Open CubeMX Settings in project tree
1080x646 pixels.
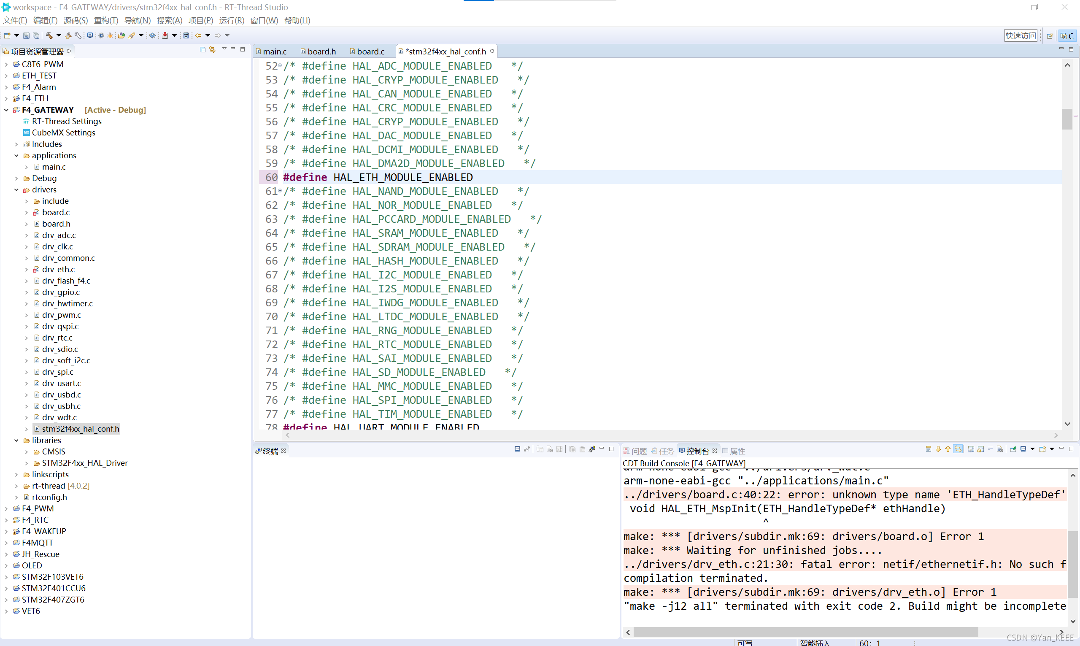pyautogui.click(x=64, y=133)
